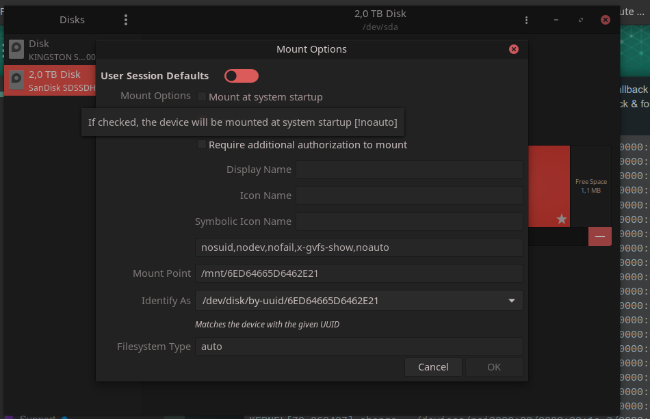Click the red minus delete partition button
The width and height of the screenshot is (650, 419).
600,236
